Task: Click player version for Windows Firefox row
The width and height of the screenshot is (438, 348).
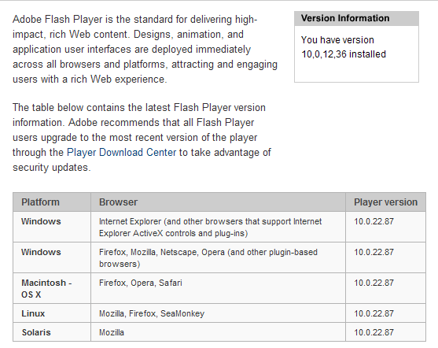Action: [x=385, y=257]
